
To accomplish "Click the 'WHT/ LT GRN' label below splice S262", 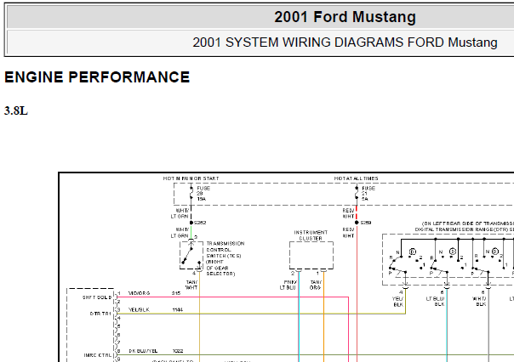I will pos(180,233).
